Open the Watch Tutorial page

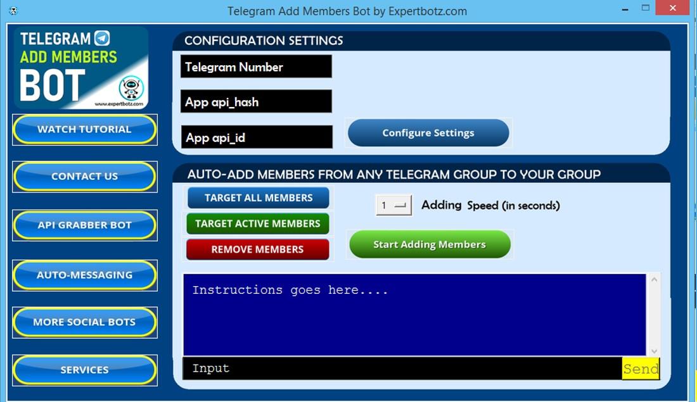pyautogui.click(x=84, y=129)
